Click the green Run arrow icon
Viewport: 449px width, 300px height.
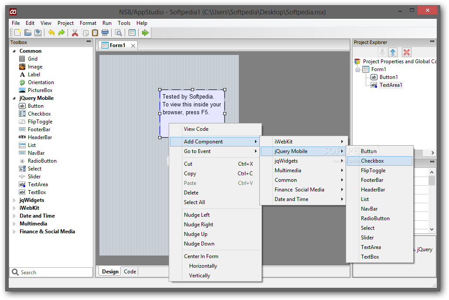pos(146,33)
